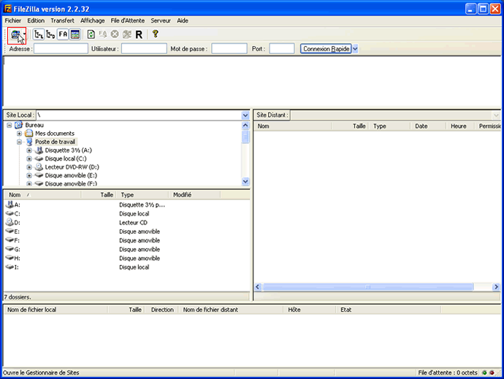Open Connexion Rapide history dropdown
504x379 pixels.
coord(355,49)
